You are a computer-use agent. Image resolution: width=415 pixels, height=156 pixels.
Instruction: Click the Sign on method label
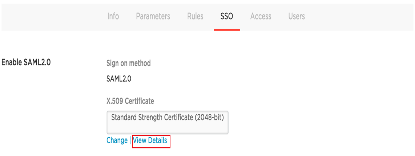coord(128,63)
